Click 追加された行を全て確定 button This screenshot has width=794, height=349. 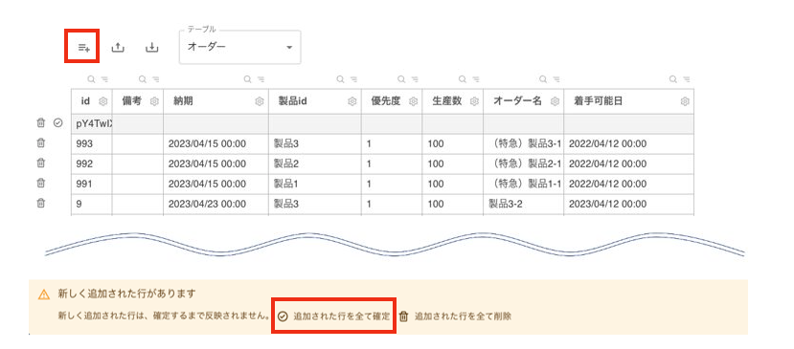tap(334, 316)
